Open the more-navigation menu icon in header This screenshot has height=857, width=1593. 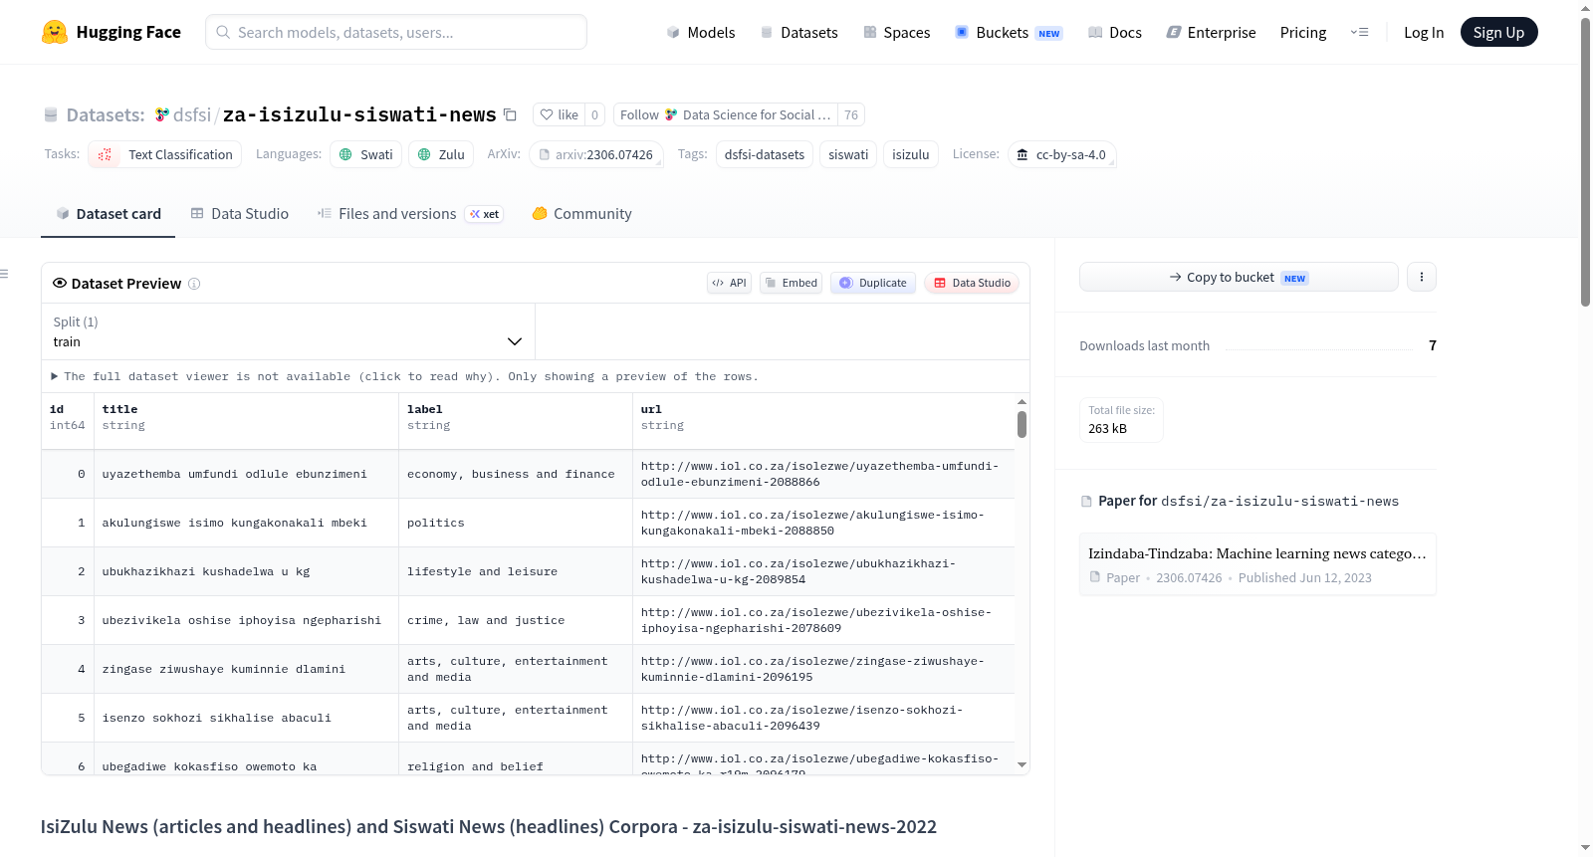(x=1359, y=32)
